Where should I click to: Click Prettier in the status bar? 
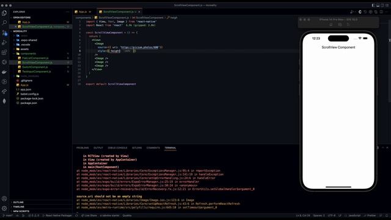tap(370, 216)
